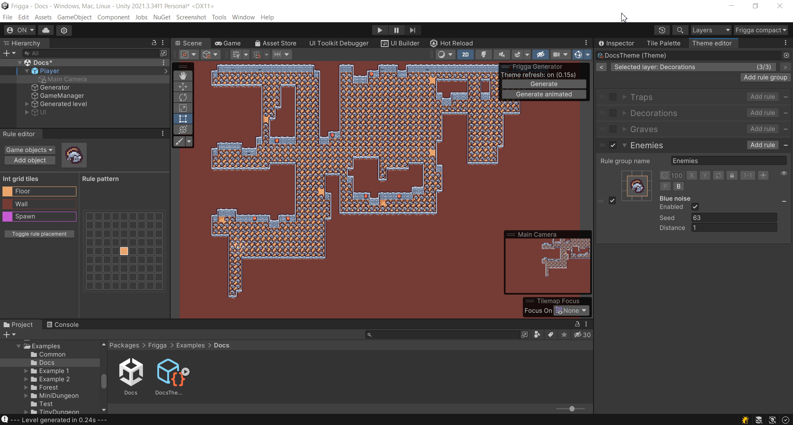The width and height of the screenshot is (793, 425).
Task: Uncheck the enemy rule enable checkbox
Action: [x=612, y=201]
